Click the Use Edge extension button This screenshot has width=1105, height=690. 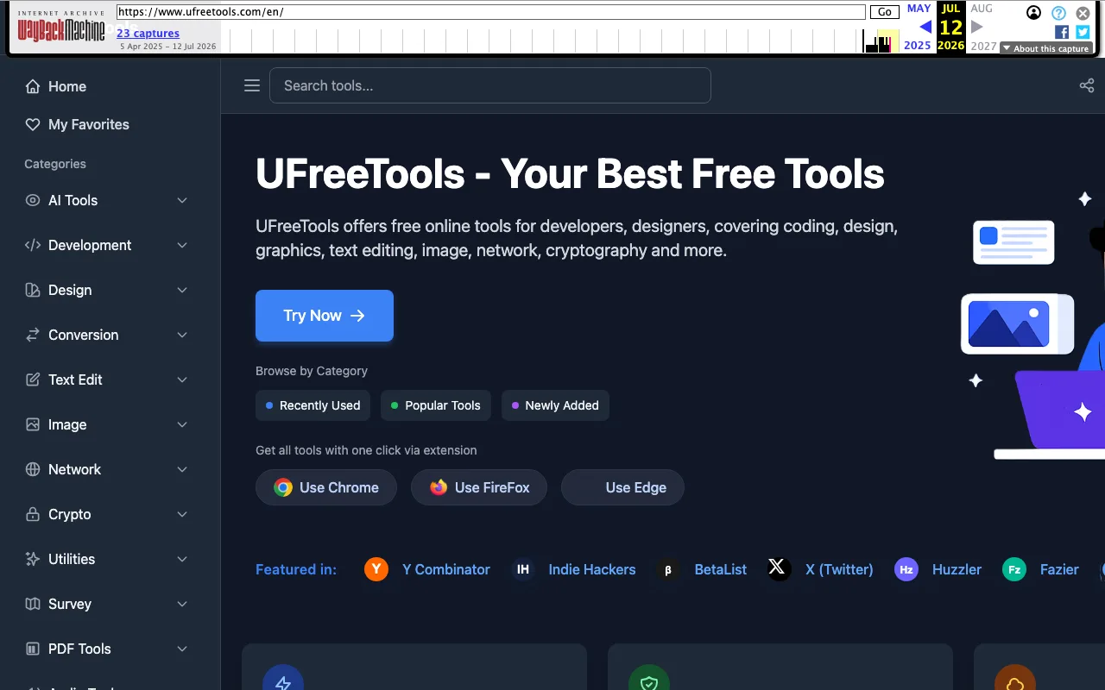(622, 487)
